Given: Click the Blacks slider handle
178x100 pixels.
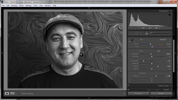Looking at the screenshot, I should 152,69.
